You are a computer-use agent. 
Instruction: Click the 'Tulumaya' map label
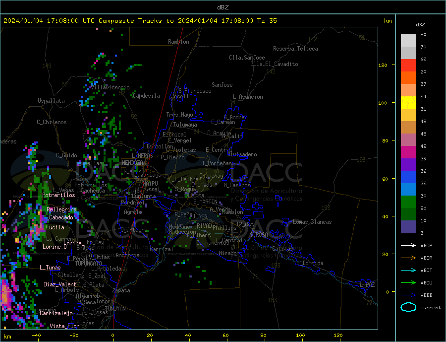point(185,125)
